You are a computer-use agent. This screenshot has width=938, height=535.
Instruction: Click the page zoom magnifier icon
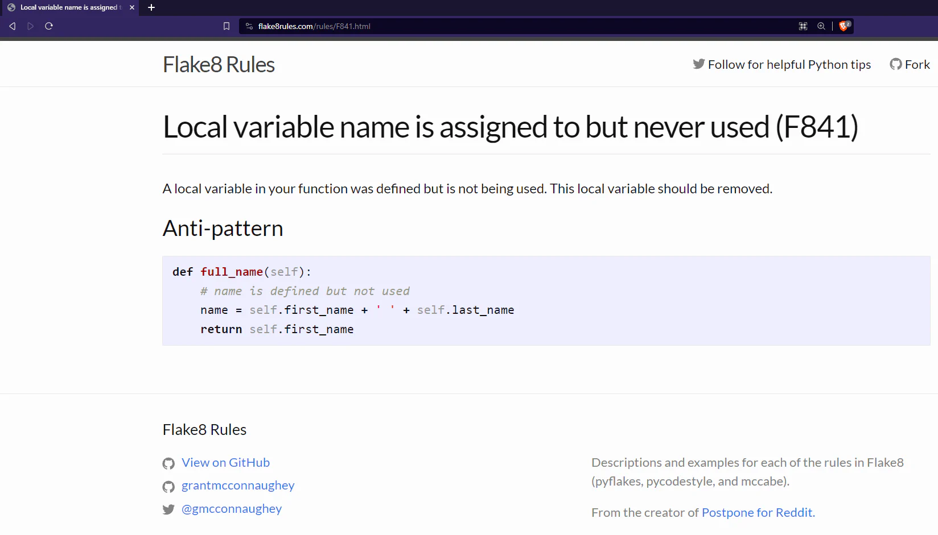821,26
